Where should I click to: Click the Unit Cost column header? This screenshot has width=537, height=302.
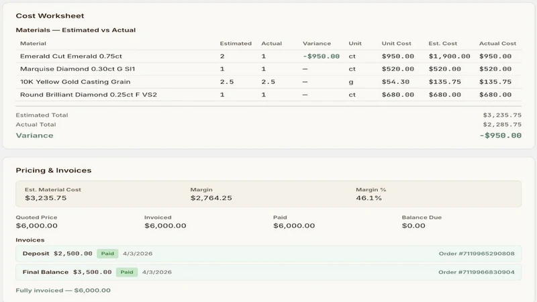click(x=396, y=44)
